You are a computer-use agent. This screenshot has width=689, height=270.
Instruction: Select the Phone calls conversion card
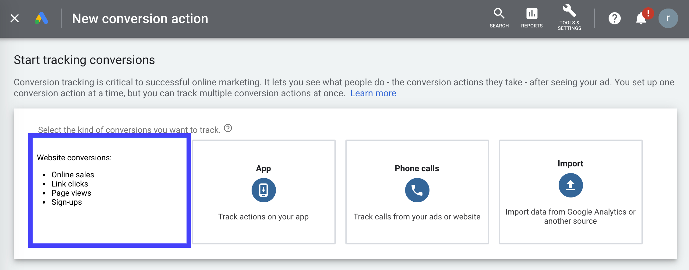[417, 192]
